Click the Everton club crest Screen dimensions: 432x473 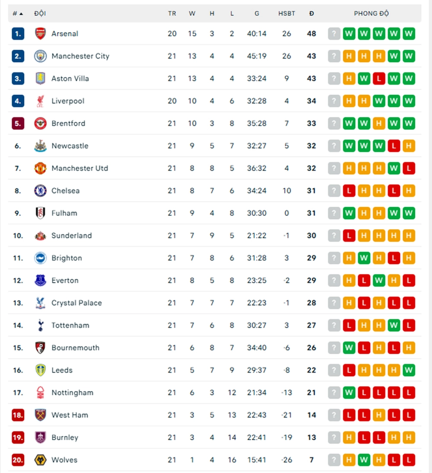click(39, 280)
